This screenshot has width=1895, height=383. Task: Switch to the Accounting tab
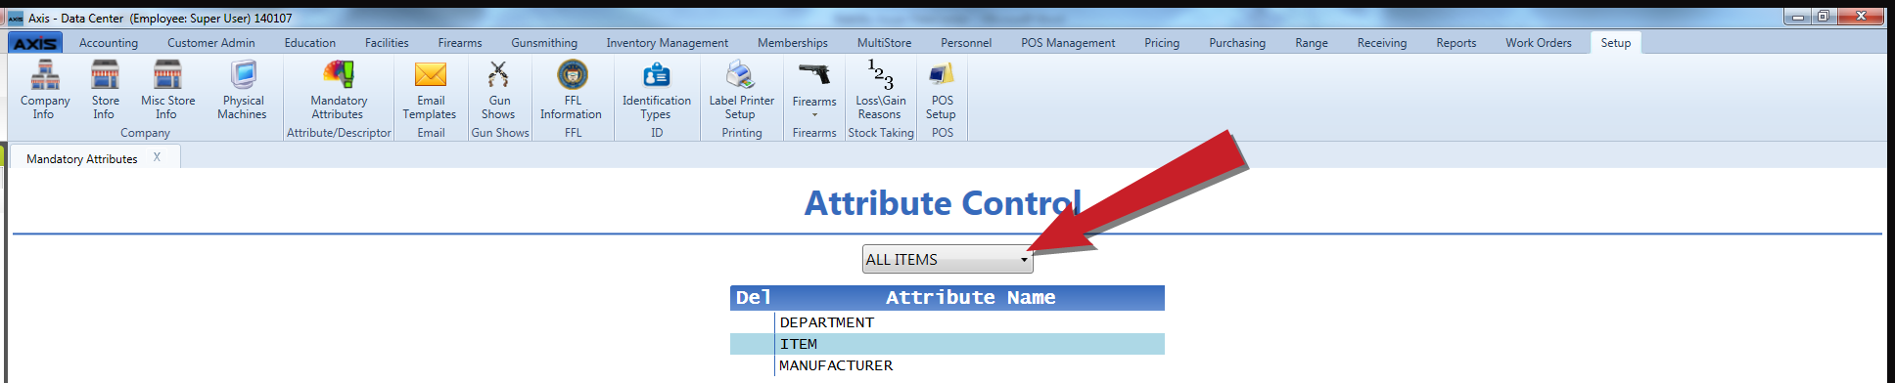click(x=109, y=43)
